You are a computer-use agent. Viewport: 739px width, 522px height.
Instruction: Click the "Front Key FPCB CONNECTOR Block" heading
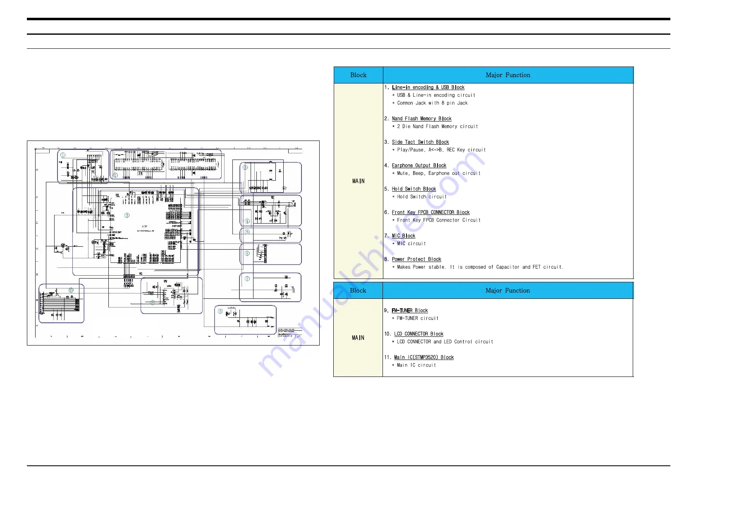pyautogui.click(x=430, y=212)
